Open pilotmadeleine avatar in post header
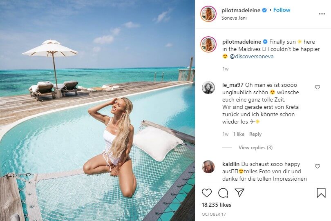Screen dimensions: 331x221 [208, 14]
